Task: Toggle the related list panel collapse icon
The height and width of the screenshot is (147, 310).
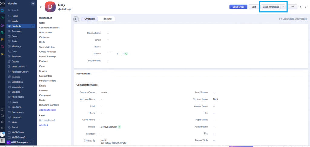Action: coord(76,19)
